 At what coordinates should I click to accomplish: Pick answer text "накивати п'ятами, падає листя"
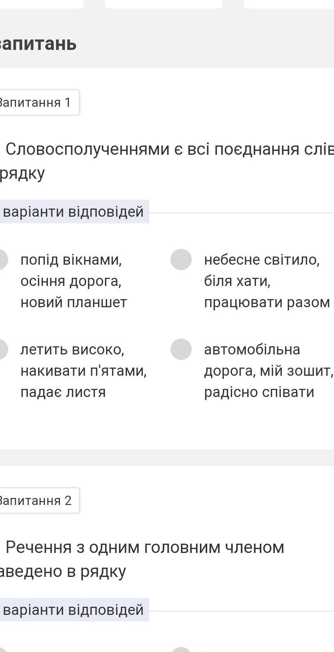[x=83, y=381]
